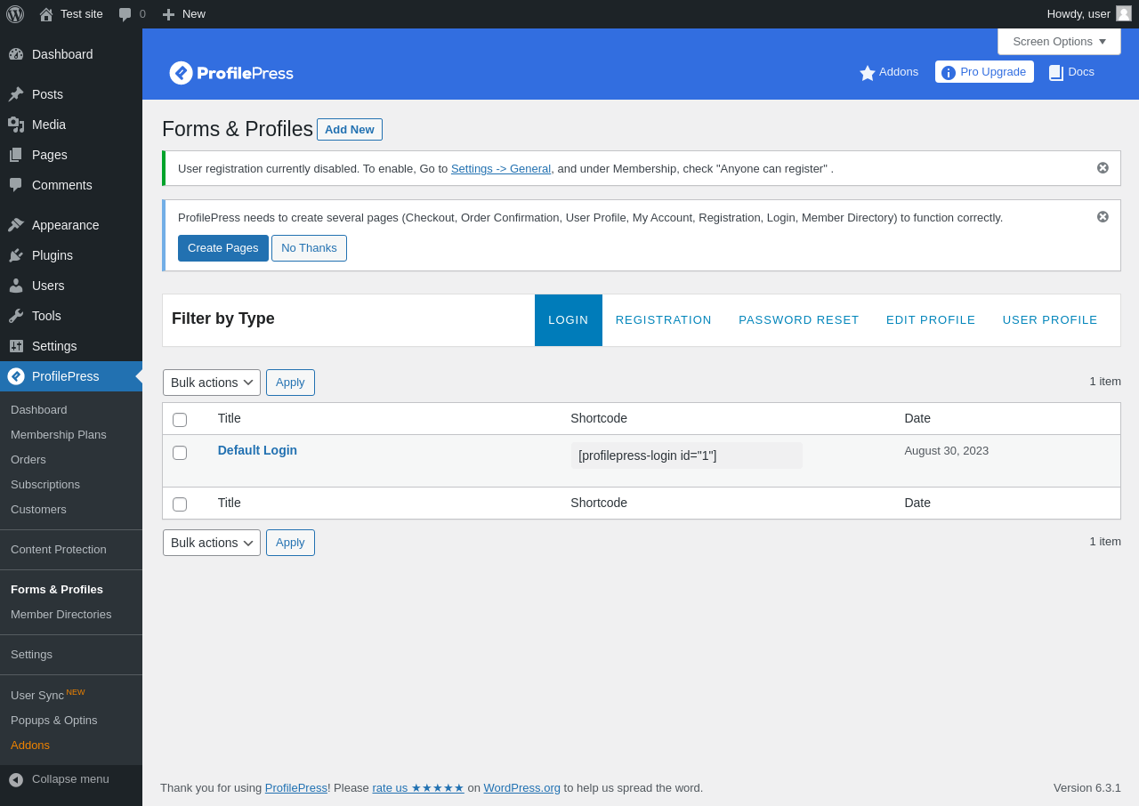Viewport: 1139px width, 806px height.
Task: Click the Appearance brush icon
Action: [16, 225]
